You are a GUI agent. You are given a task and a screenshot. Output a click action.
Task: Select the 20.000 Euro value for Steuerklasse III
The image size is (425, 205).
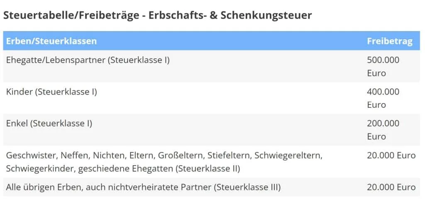click(x=391, y=187)
